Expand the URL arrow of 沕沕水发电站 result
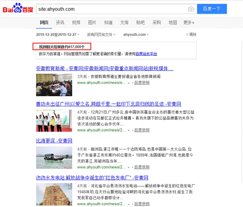 click(x=128, y=204)
